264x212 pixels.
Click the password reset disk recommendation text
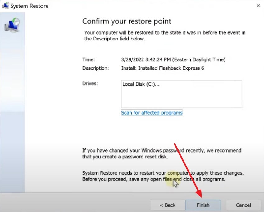[162, 153]
